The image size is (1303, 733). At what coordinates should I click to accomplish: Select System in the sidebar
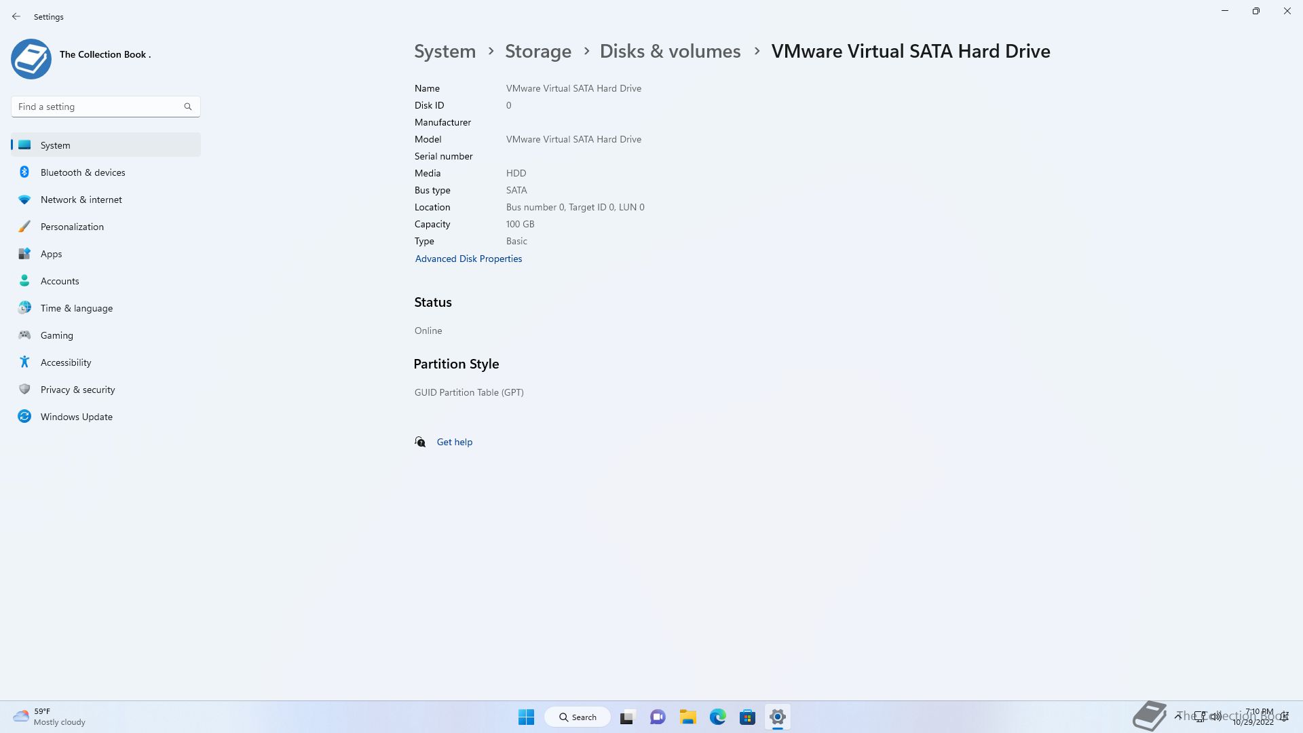pos(106,145)
